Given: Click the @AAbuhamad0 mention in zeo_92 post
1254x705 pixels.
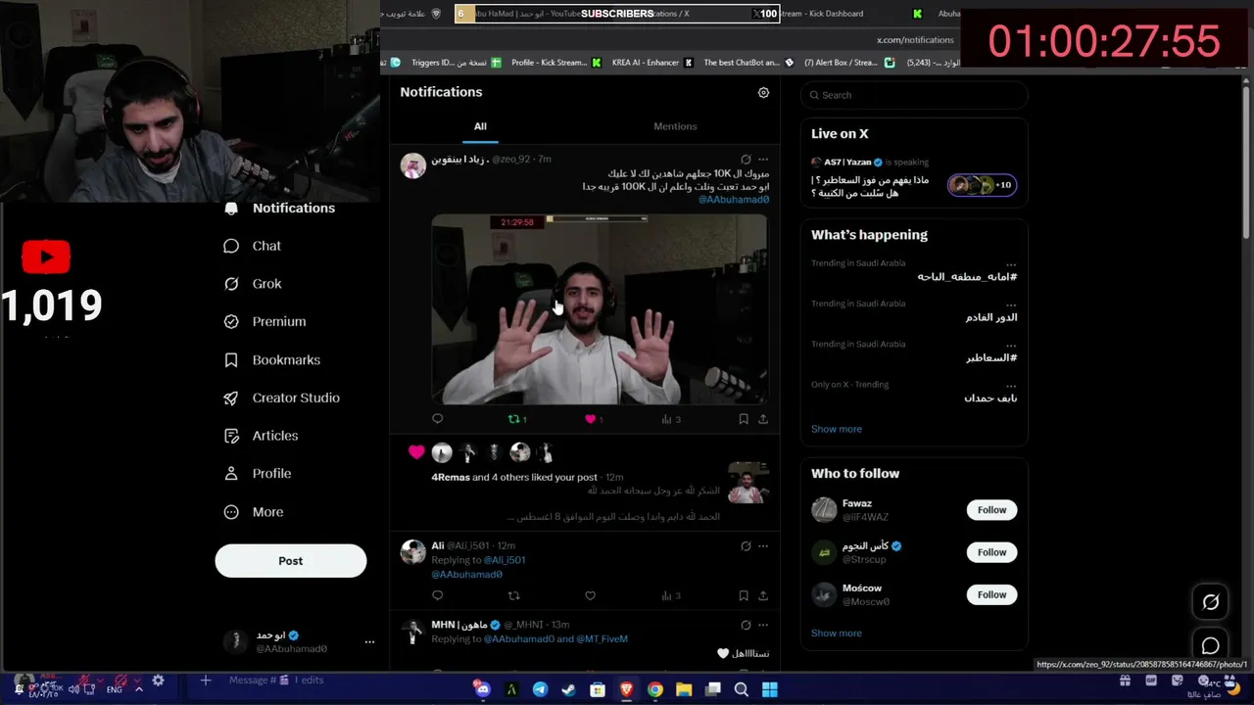Looking at the screenshot, I should click(x=734, y=200).
